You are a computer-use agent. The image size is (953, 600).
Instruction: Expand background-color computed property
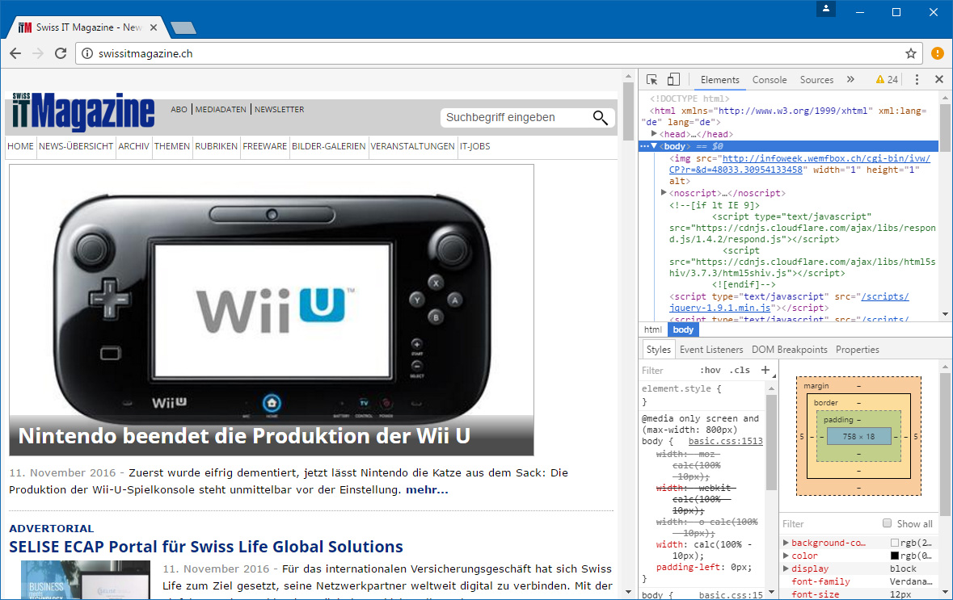pyautogui.click(x=786, y=543)
